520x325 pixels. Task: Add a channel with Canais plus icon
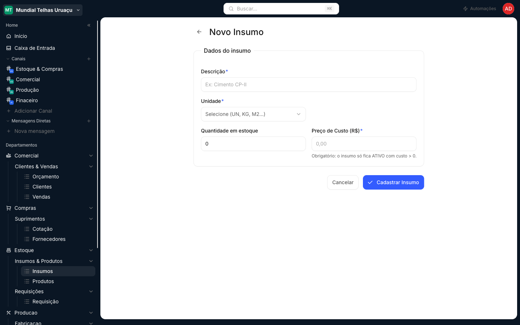(x=89, y=59)
